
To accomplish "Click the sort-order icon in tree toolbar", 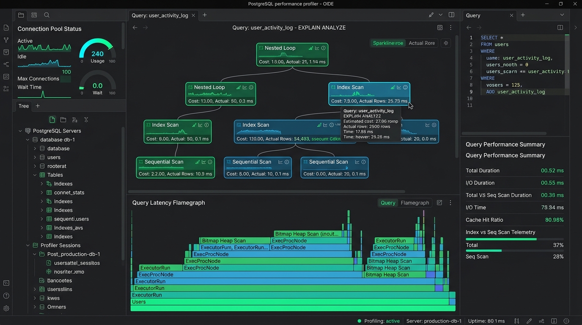I will [75, 120].
